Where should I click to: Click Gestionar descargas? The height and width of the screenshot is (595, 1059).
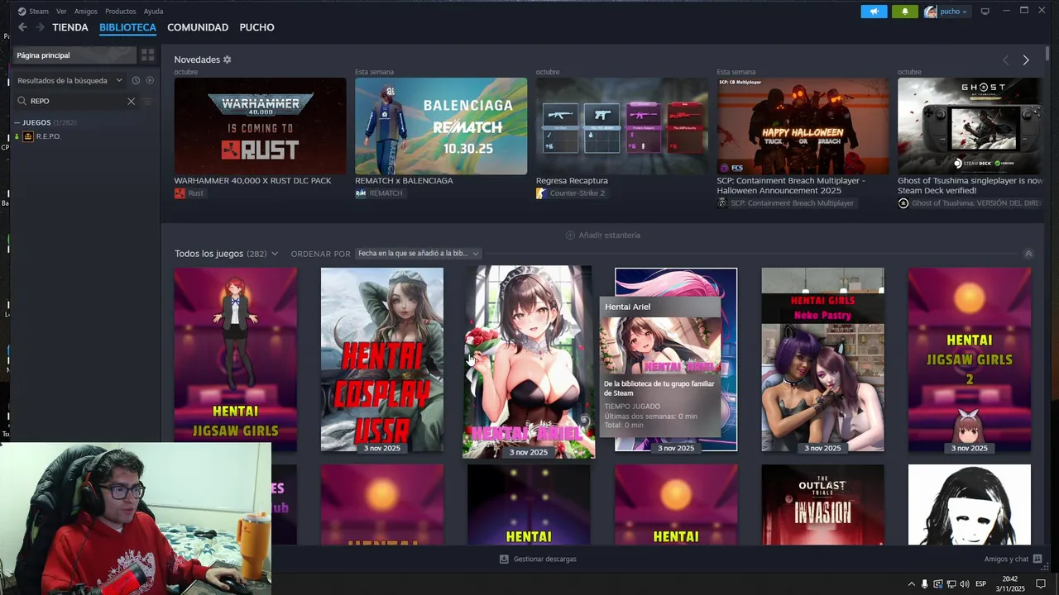[538, 559]
